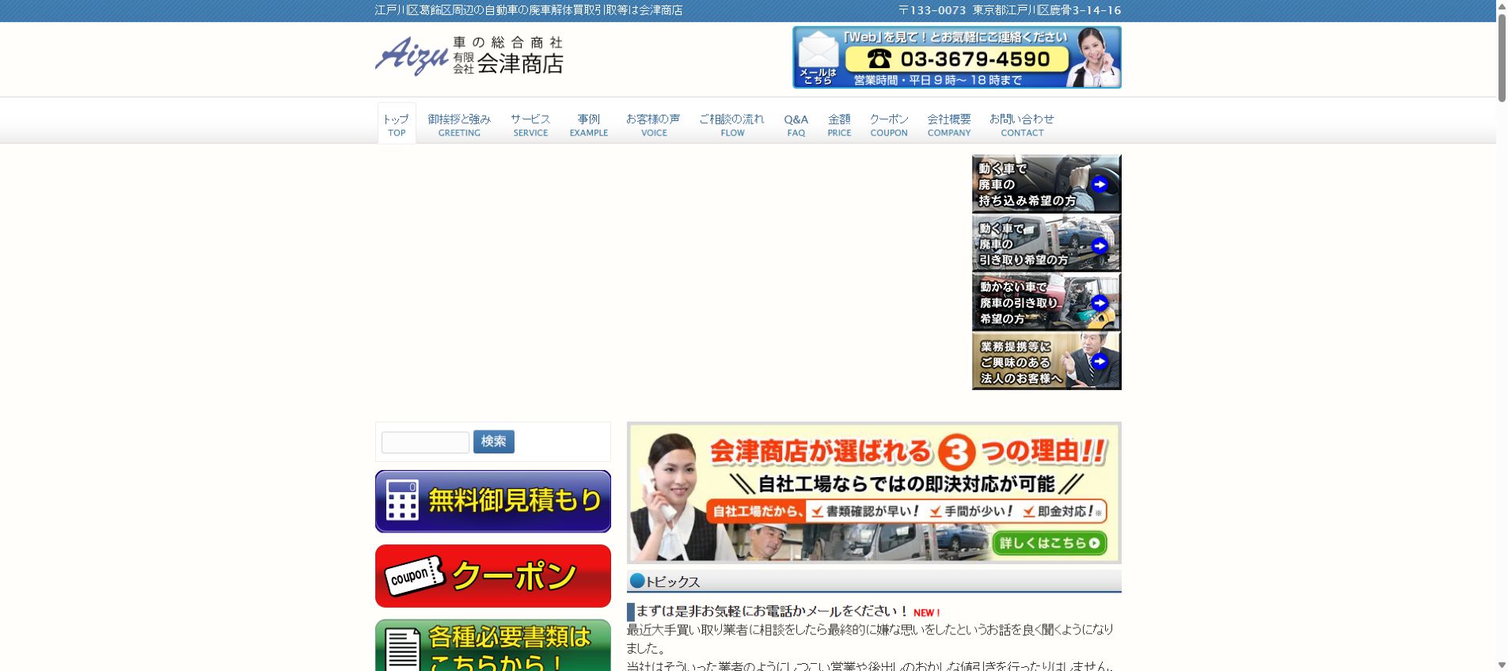Open the 御挨拶と強み GREETING menu item
This screenshot has height=671, width=1508.
[x=459, y=124]
